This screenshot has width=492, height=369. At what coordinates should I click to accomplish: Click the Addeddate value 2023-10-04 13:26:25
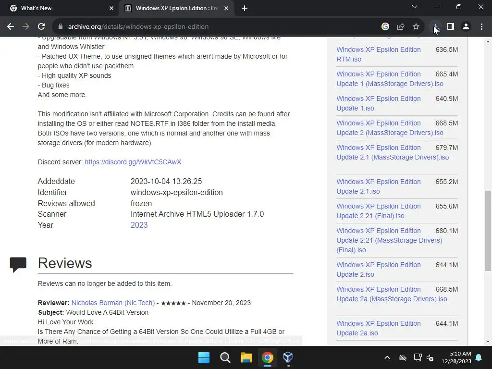click(x=166, y=181)
